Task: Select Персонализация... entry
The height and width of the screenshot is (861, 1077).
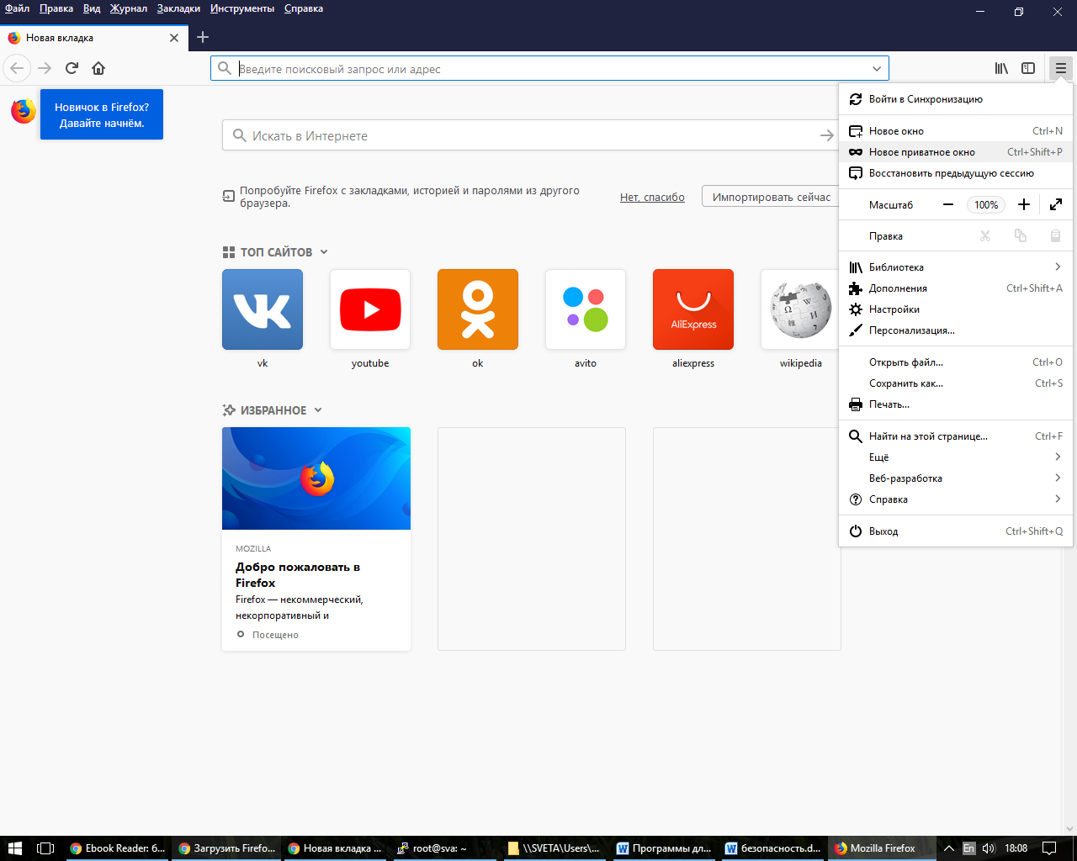Action: [956, 330]
